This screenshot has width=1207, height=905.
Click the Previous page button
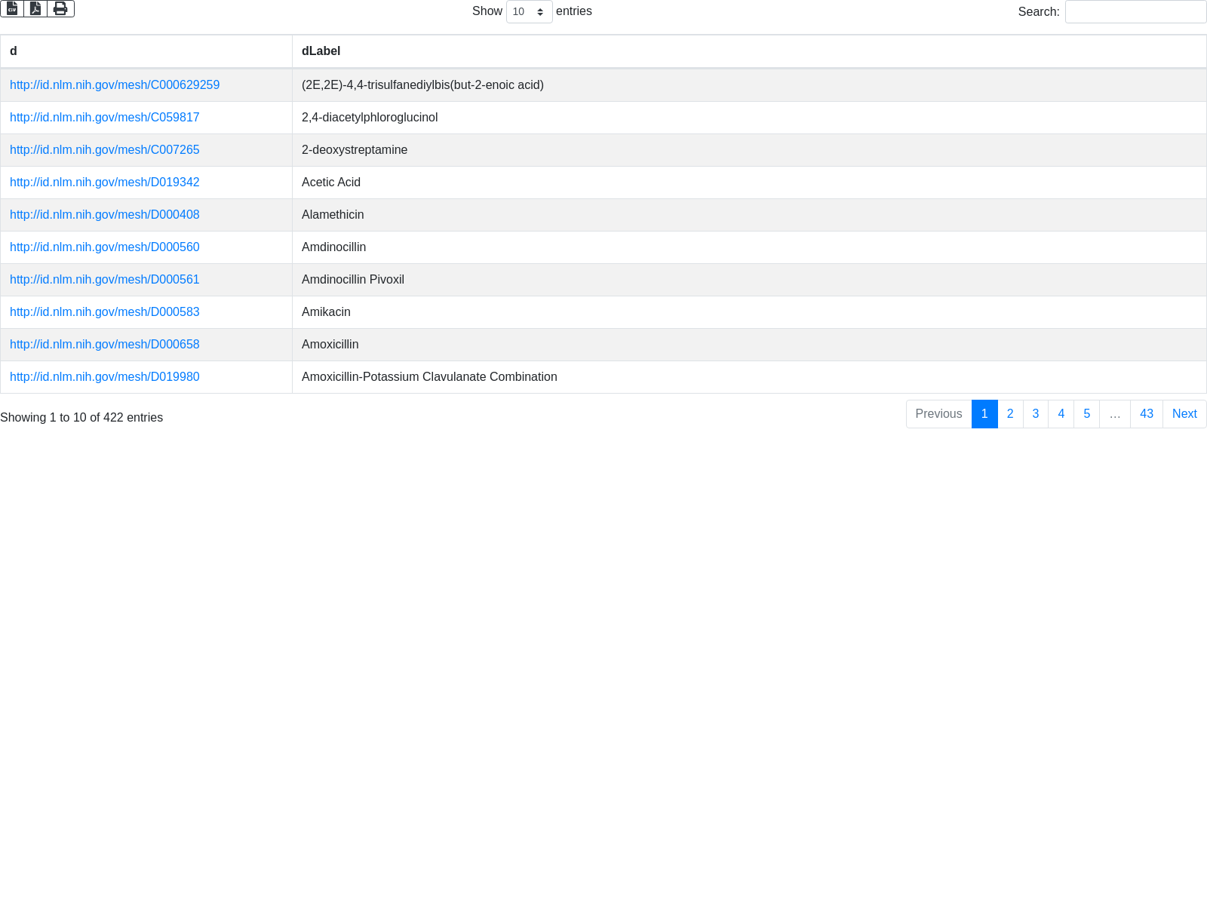tap(938, 414)
